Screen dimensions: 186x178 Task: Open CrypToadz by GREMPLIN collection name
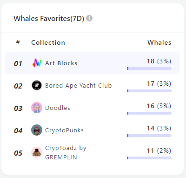pos(66,152)
